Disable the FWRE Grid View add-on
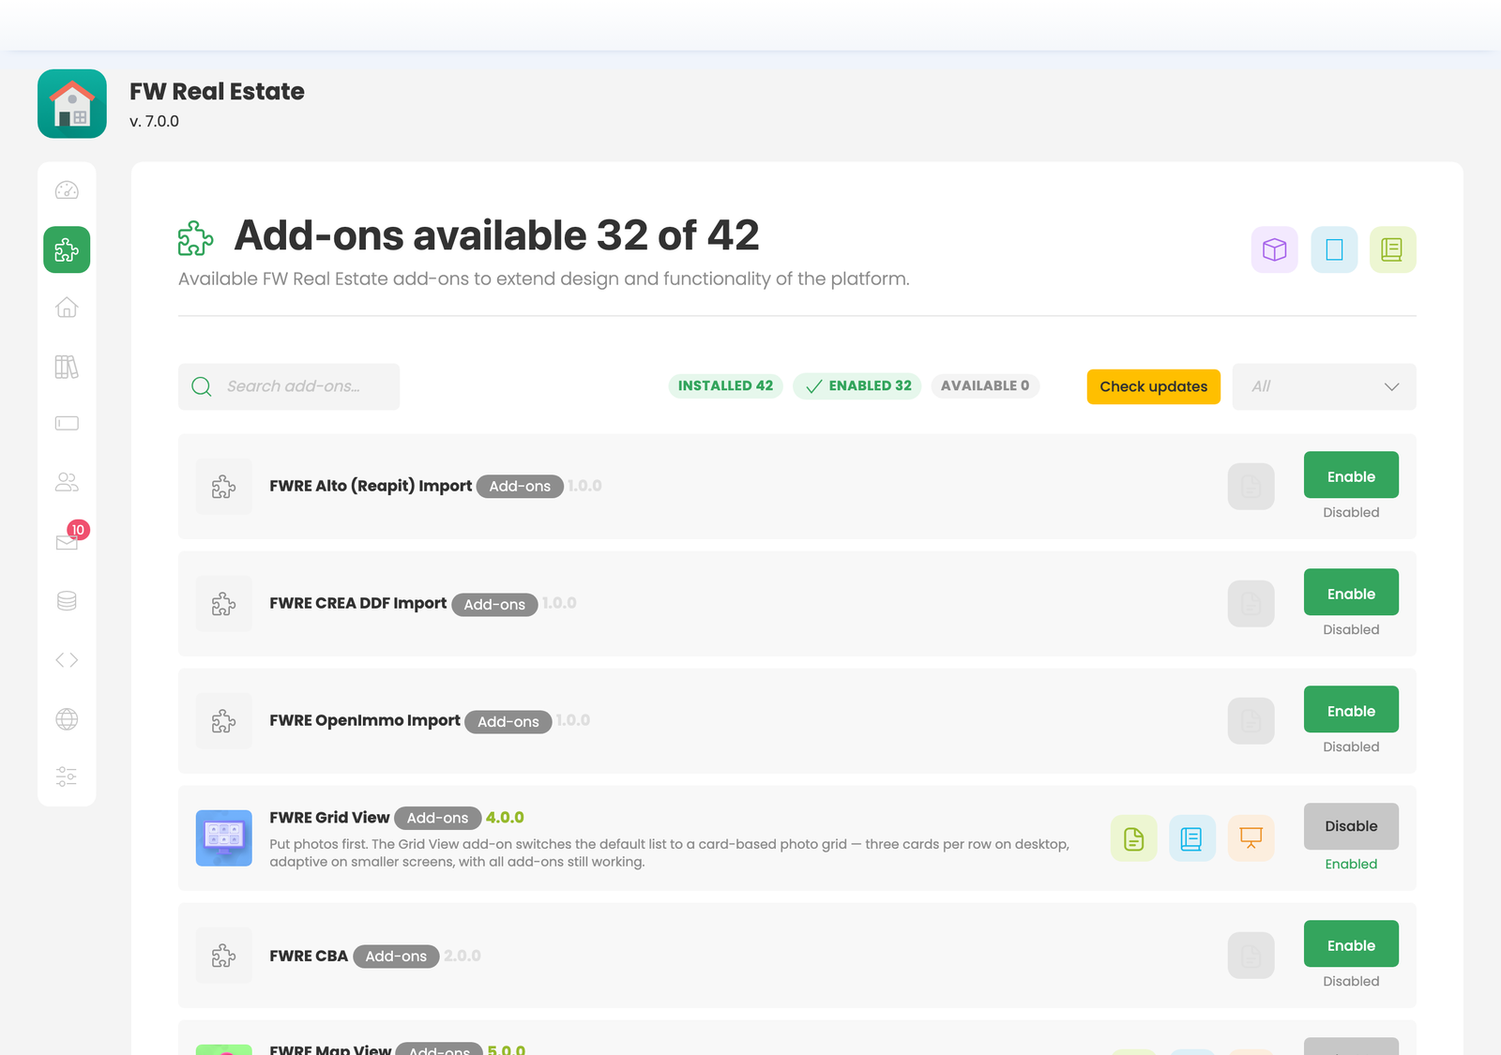Screen dimensions: 1501x1055 (x=1351, y=826)
